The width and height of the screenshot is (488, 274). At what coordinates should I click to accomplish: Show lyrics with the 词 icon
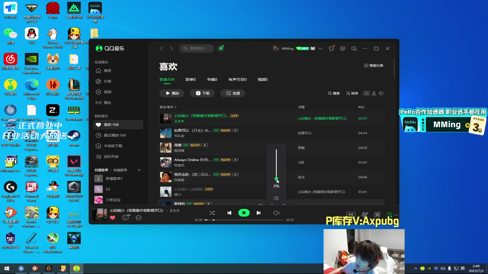tap(377, 214)
